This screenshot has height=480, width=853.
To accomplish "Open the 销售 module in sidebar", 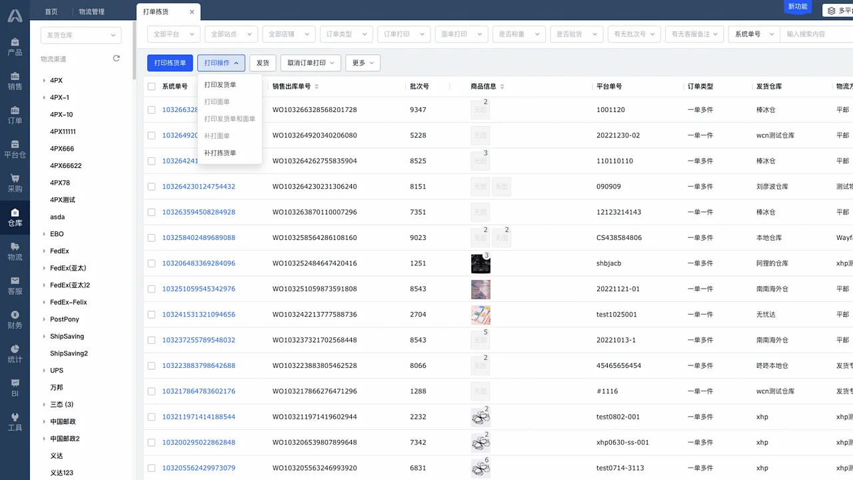I will 15,81.
